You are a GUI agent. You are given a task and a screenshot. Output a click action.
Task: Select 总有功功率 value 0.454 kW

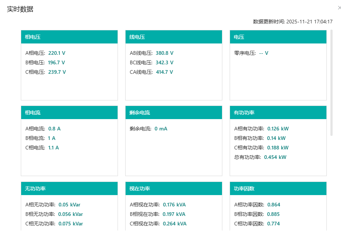tap(275, 157)
